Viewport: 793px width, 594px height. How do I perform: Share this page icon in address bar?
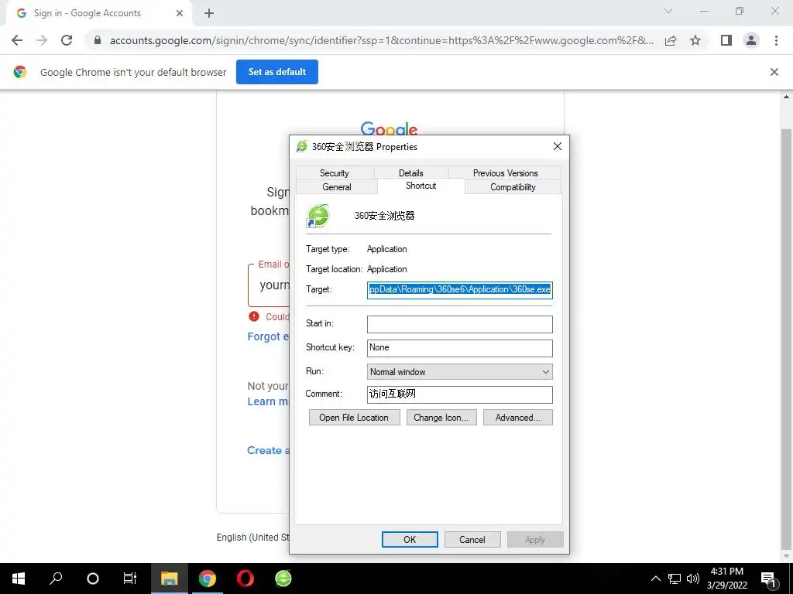pos(671,40)
